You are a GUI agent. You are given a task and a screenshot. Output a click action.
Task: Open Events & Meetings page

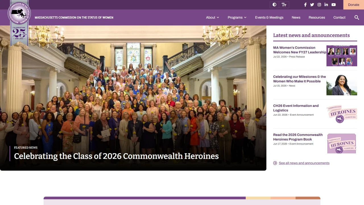pos(269,17)
